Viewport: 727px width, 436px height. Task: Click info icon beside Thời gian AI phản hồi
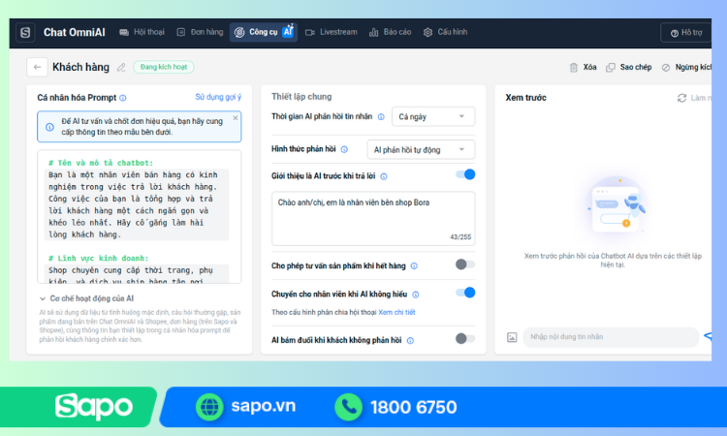381,117
